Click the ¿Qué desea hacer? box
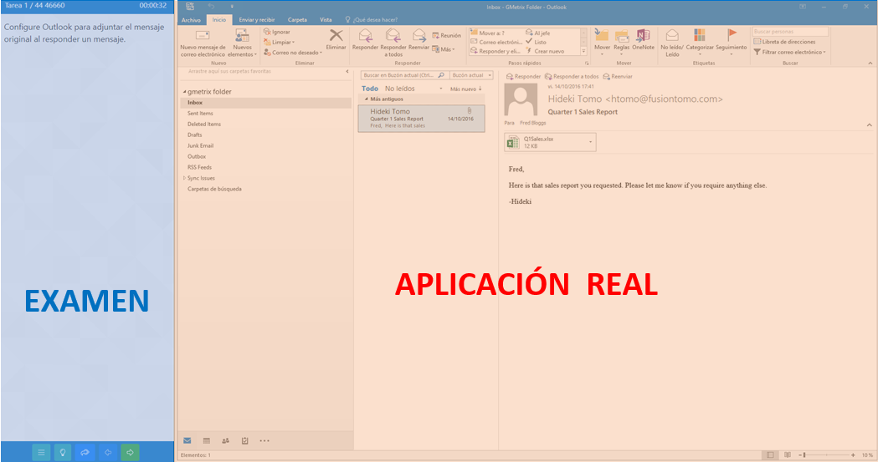Image resolution: width=878 pixels, height=462 pixels. pos(372,19)
